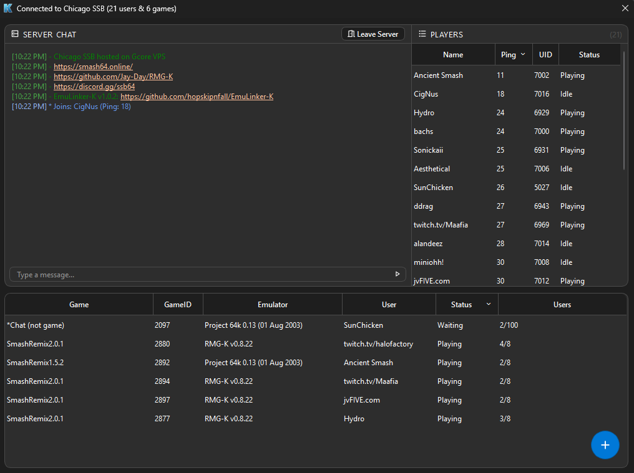Screen dimensions: 634x473
Task: Open the smash64.online link in chat
Action: click(93, 67)
